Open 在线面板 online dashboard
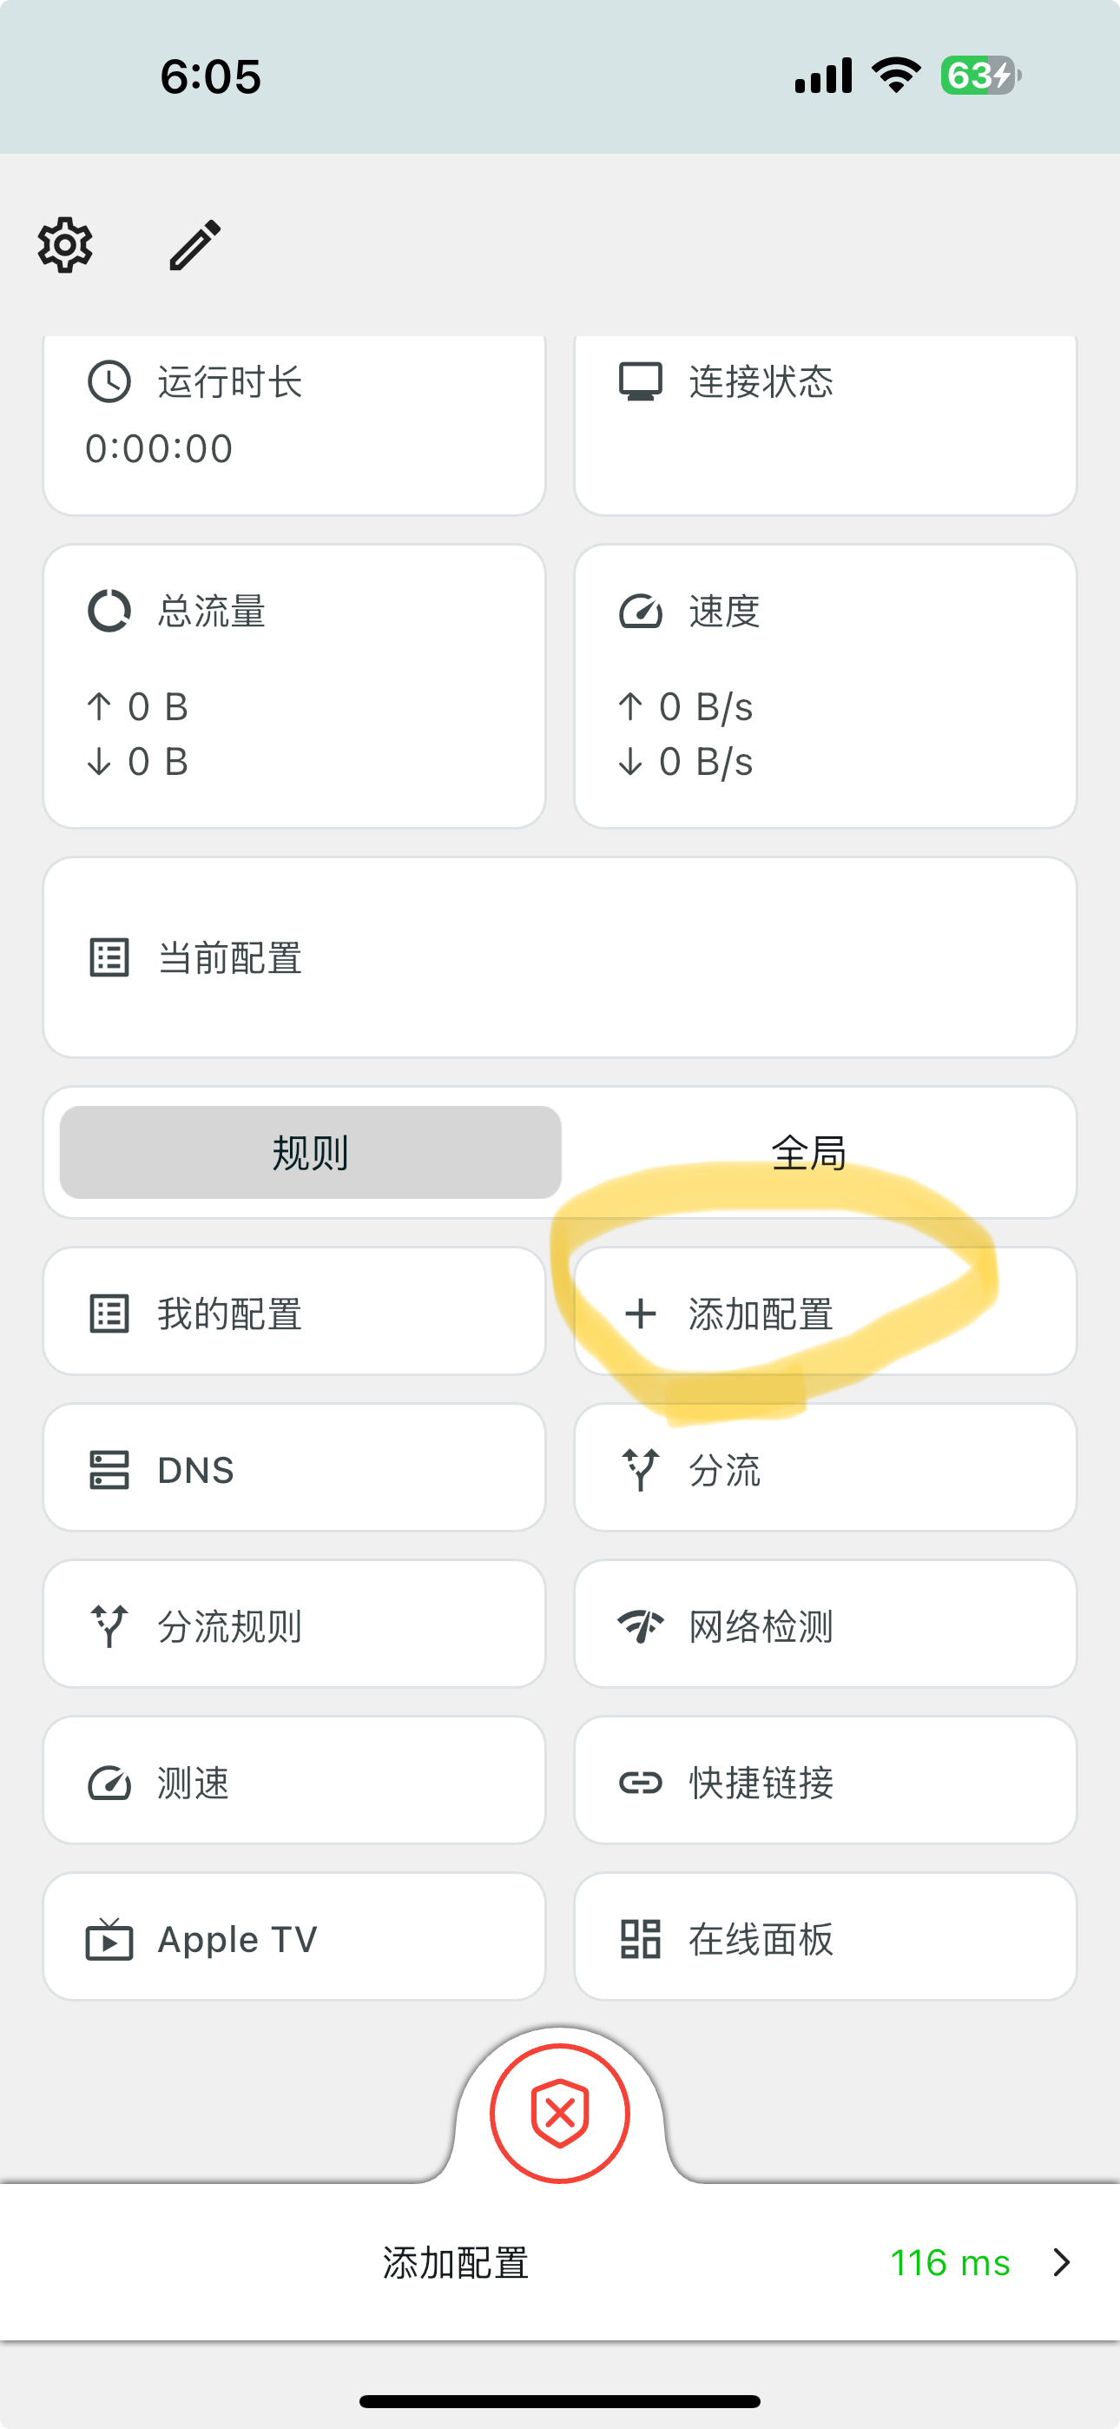 pos(825,1938)
